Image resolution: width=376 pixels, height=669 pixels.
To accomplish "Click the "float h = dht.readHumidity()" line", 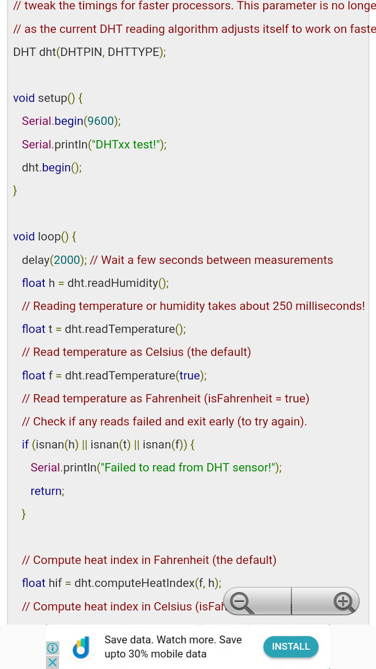I will [95, 283].
